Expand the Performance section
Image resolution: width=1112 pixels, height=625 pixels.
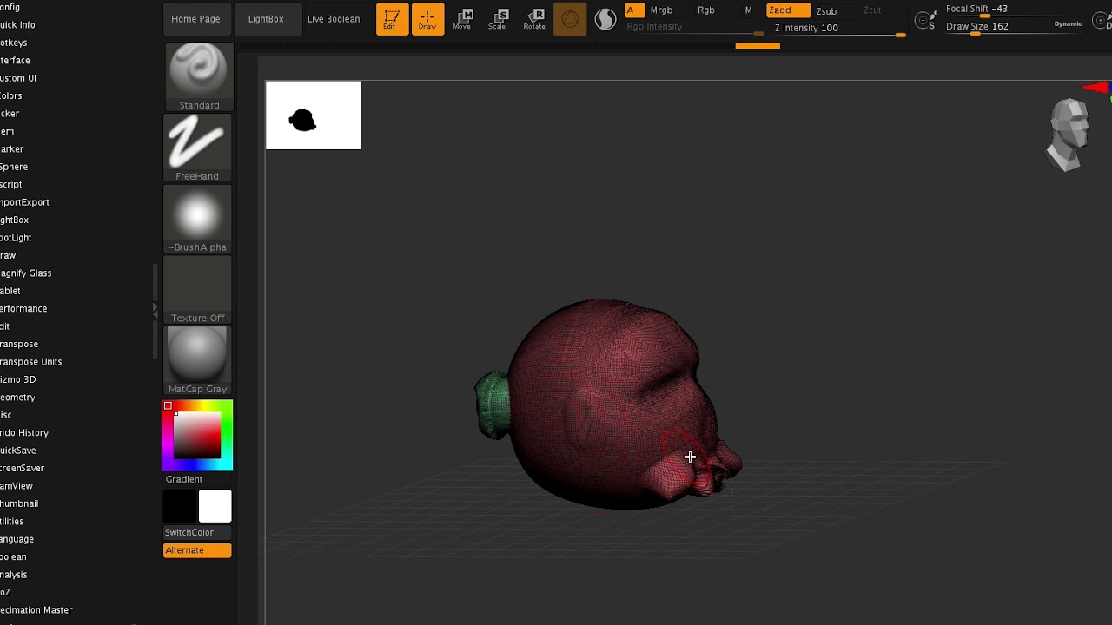[23, 309]
